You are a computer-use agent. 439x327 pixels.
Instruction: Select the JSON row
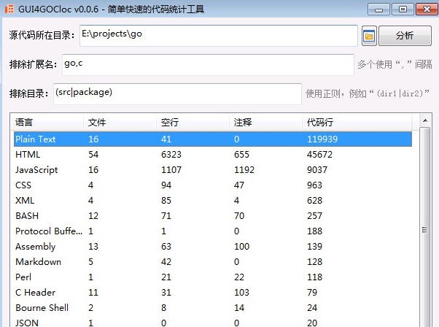click(x=213, y=322)
